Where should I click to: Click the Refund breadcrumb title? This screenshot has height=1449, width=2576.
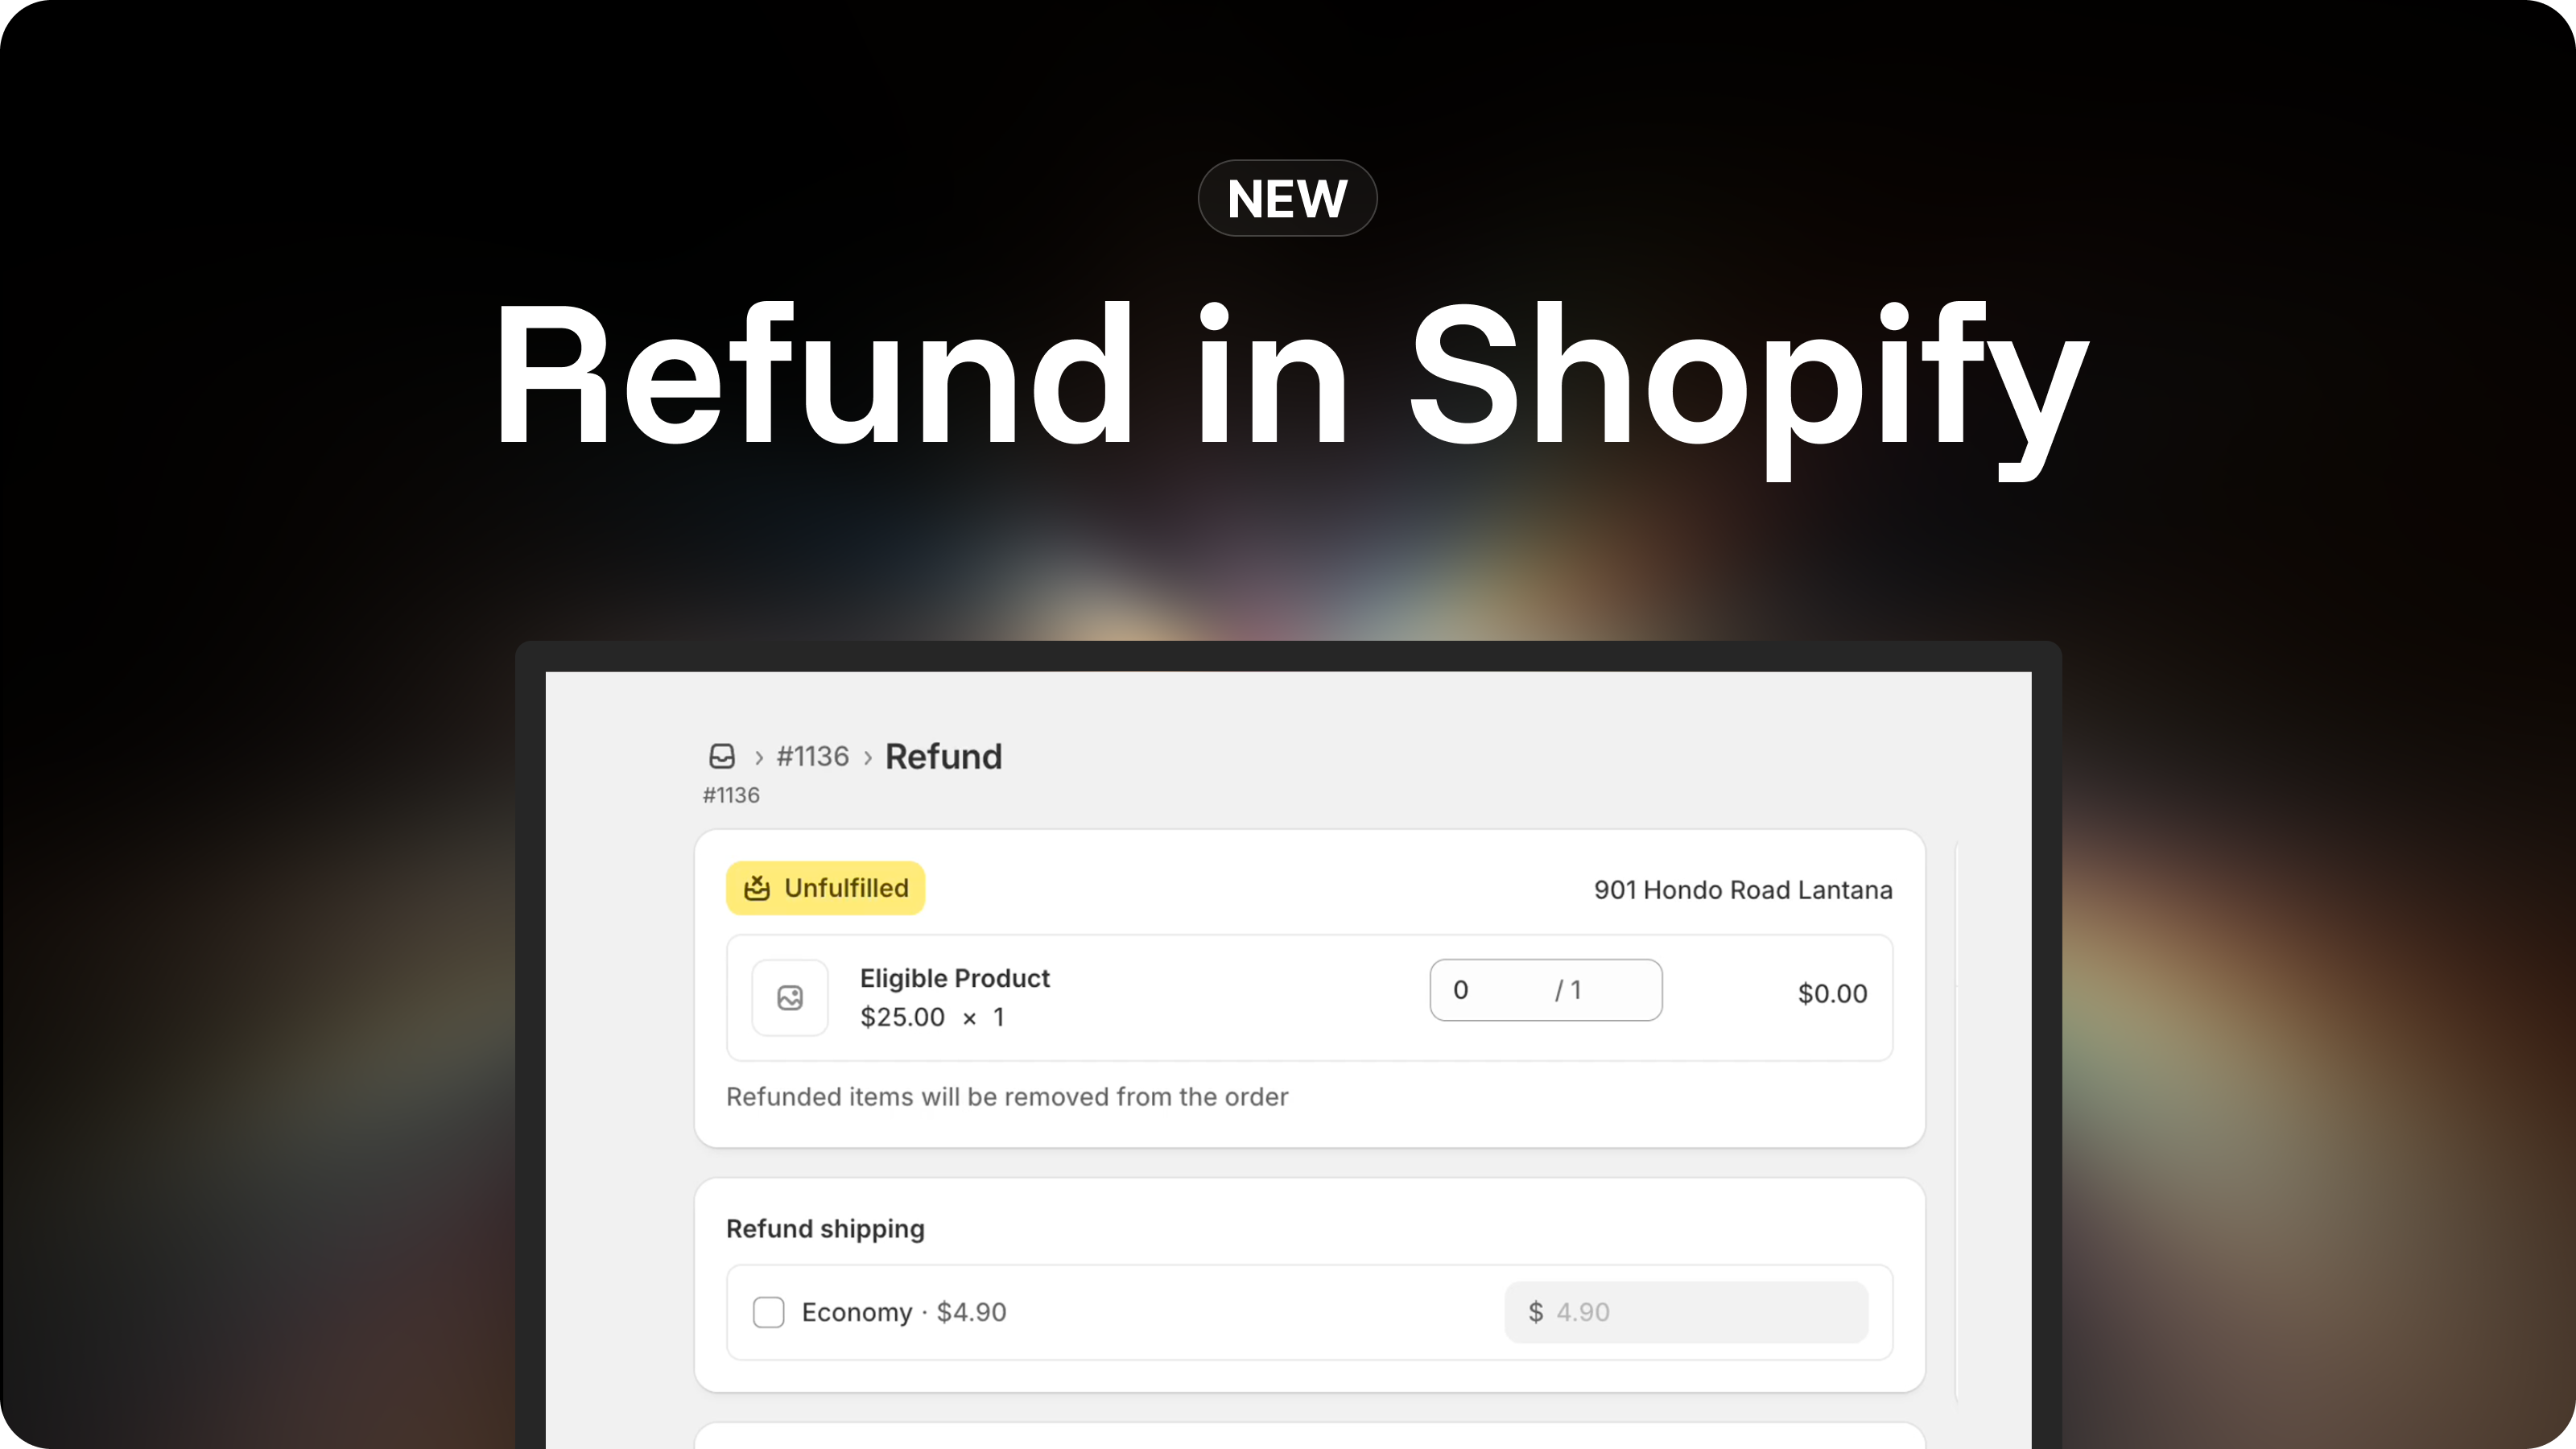pos(943,756)
